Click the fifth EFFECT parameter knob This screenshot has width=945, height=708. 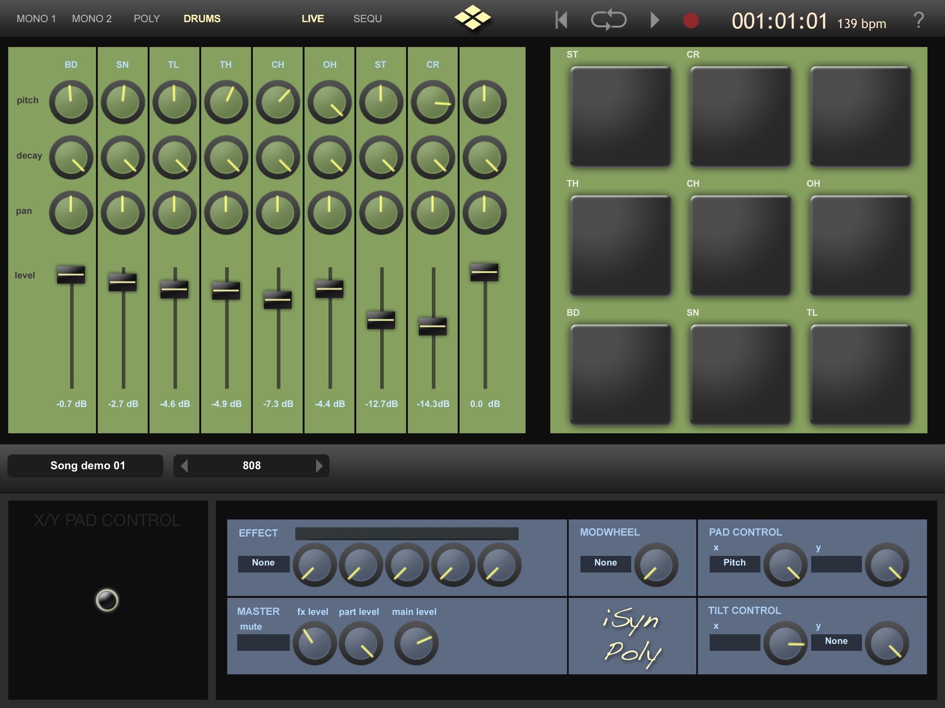pos(499,565)
